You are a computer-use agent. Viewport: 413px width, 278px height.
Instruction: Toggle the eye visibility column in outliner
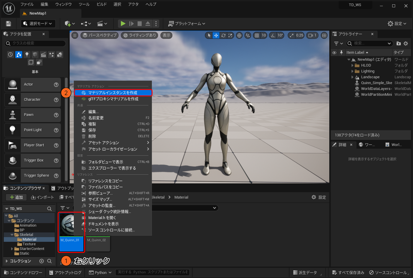pyautogui.click(x=334, y=53)
